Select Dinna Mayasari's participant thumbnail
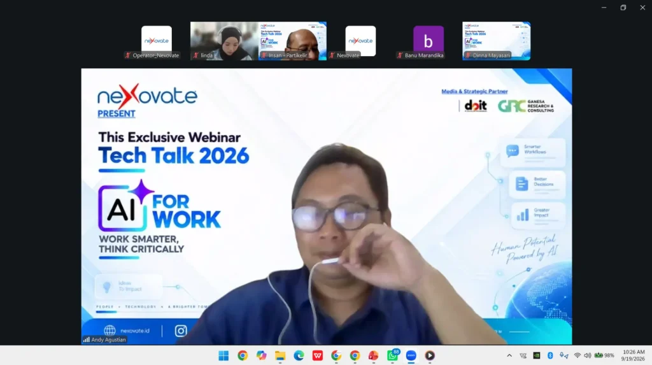Image resolution: width=652 pixels, height=365 pixels. pyautogui.click(x=496, y=41)
